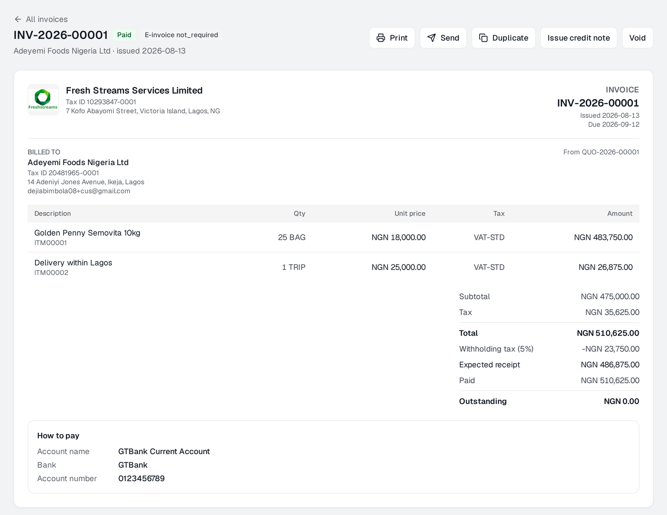Click Outstanding NGN 0.00
Image resolution: width=667 pixels, height=515 pixels.
pos(622,402)
